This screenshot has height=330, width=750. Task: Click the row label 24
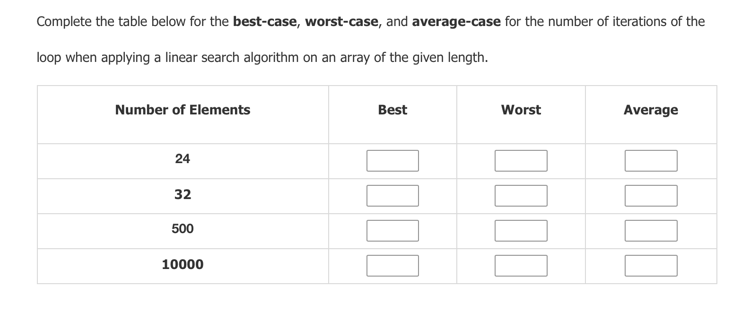pyautogui.click(x=183, y=159)
